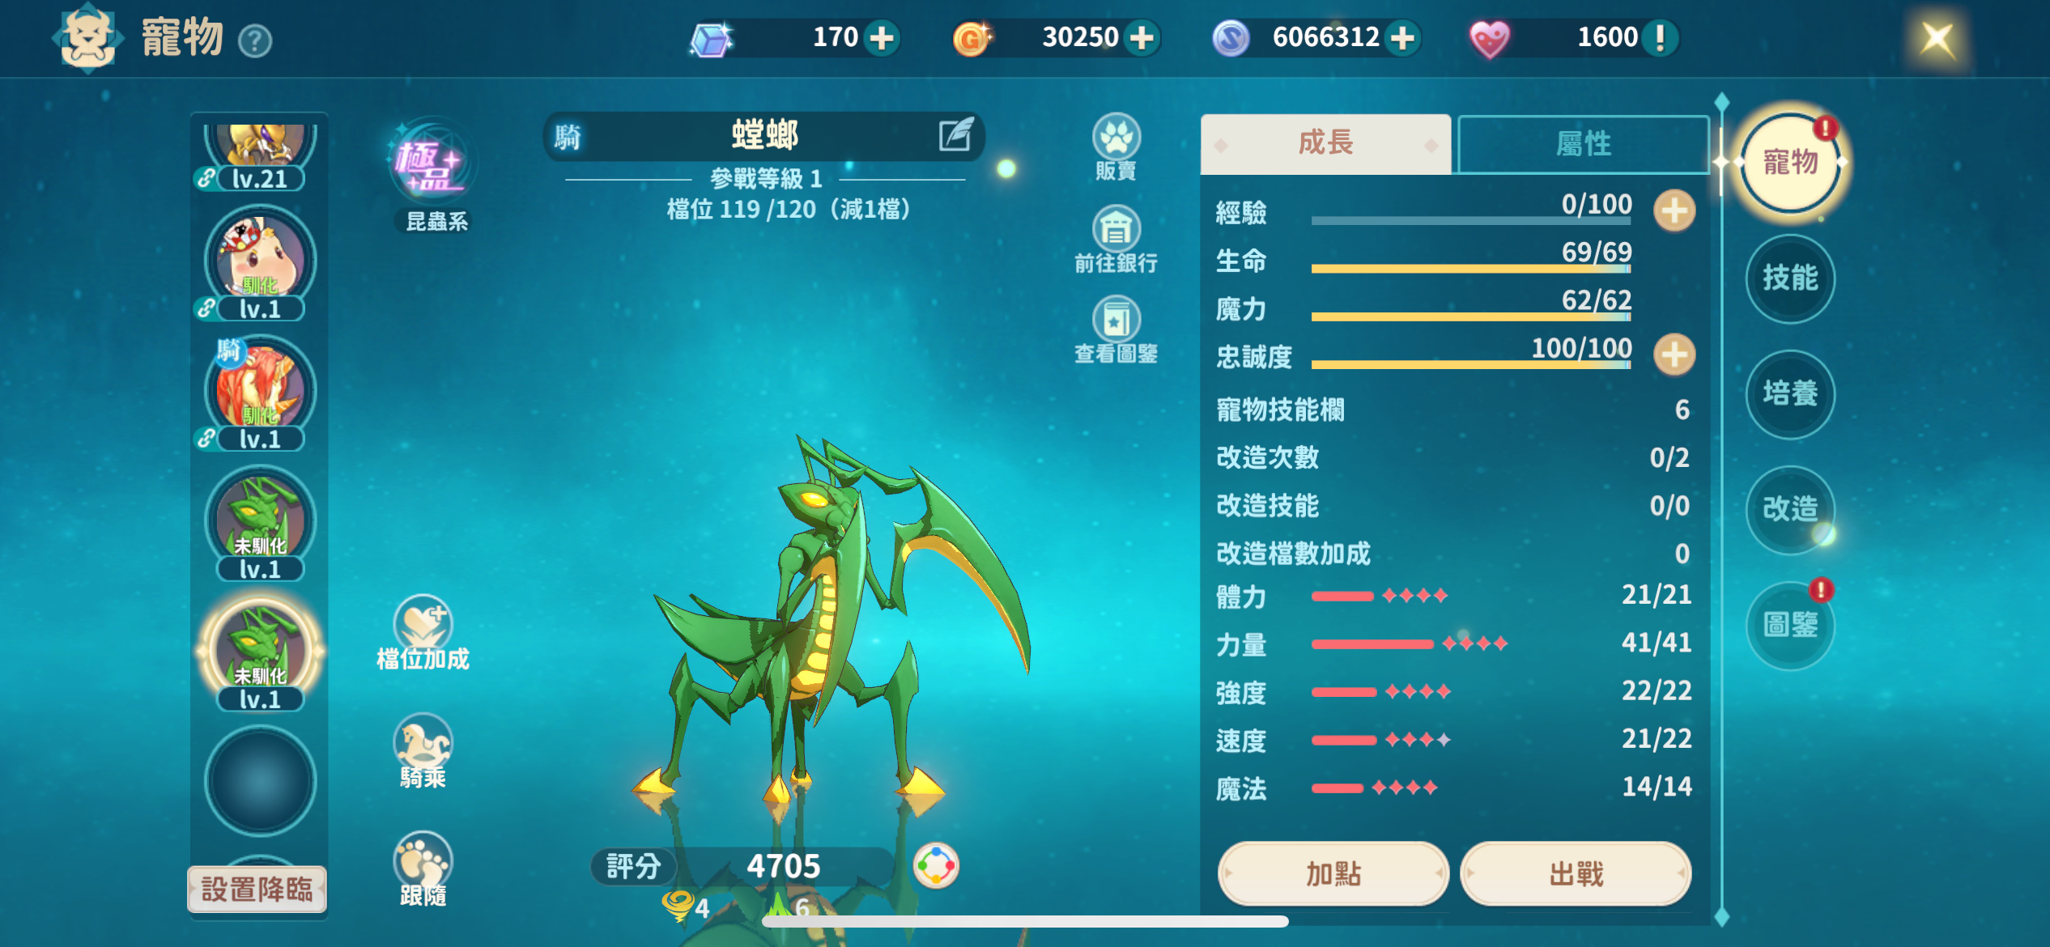Add more diamonds via the plus beside 170
Viewport: 2050px width, 947px height.
tap(882, 38)
